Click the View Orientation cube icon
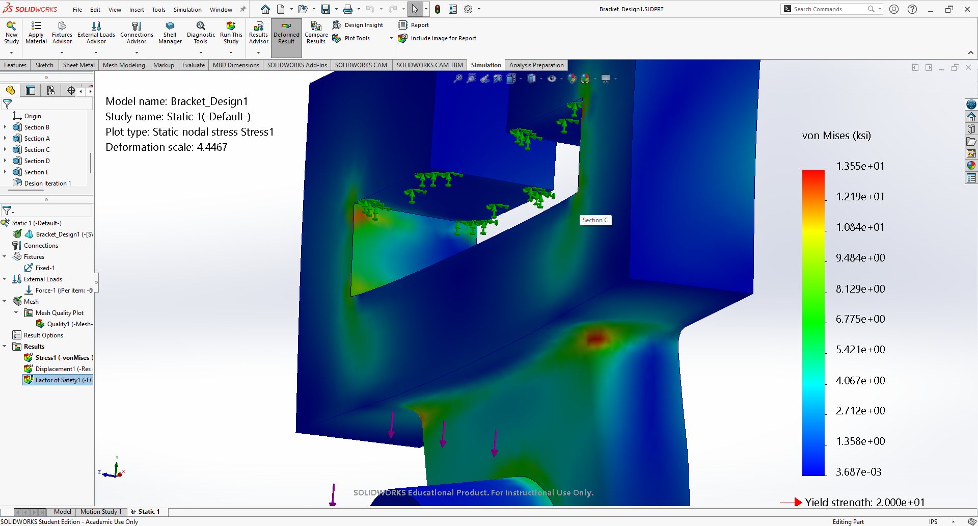Viewport: 978px width, 526px height. pos(511,78)
